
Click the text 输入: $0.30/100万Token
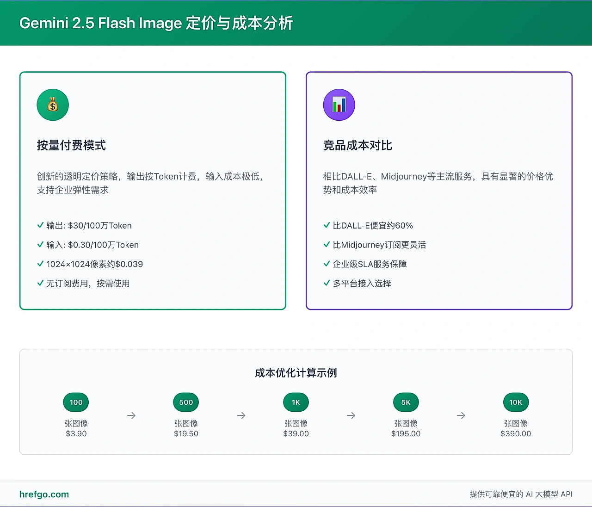point(92,245)
